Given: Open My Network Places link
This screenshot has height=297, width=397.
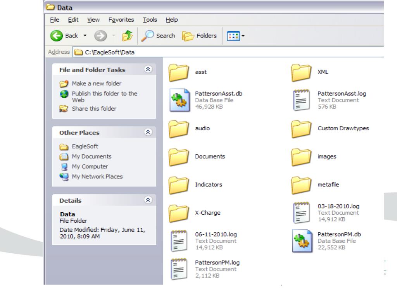Looking at the screenshot, I should coord(97,176).
